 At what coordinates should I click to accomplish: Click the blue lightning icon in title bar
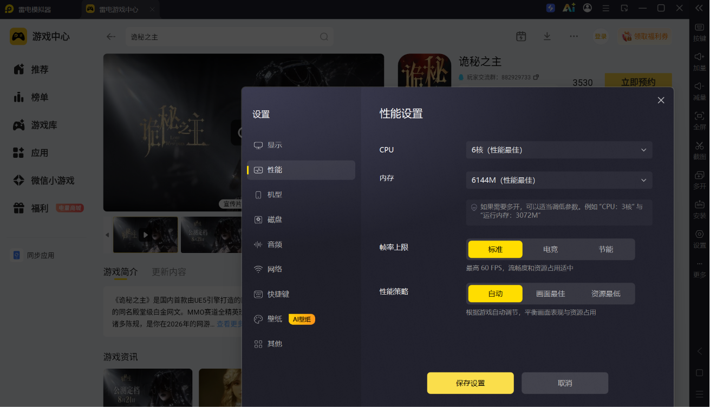pos(551,8)
